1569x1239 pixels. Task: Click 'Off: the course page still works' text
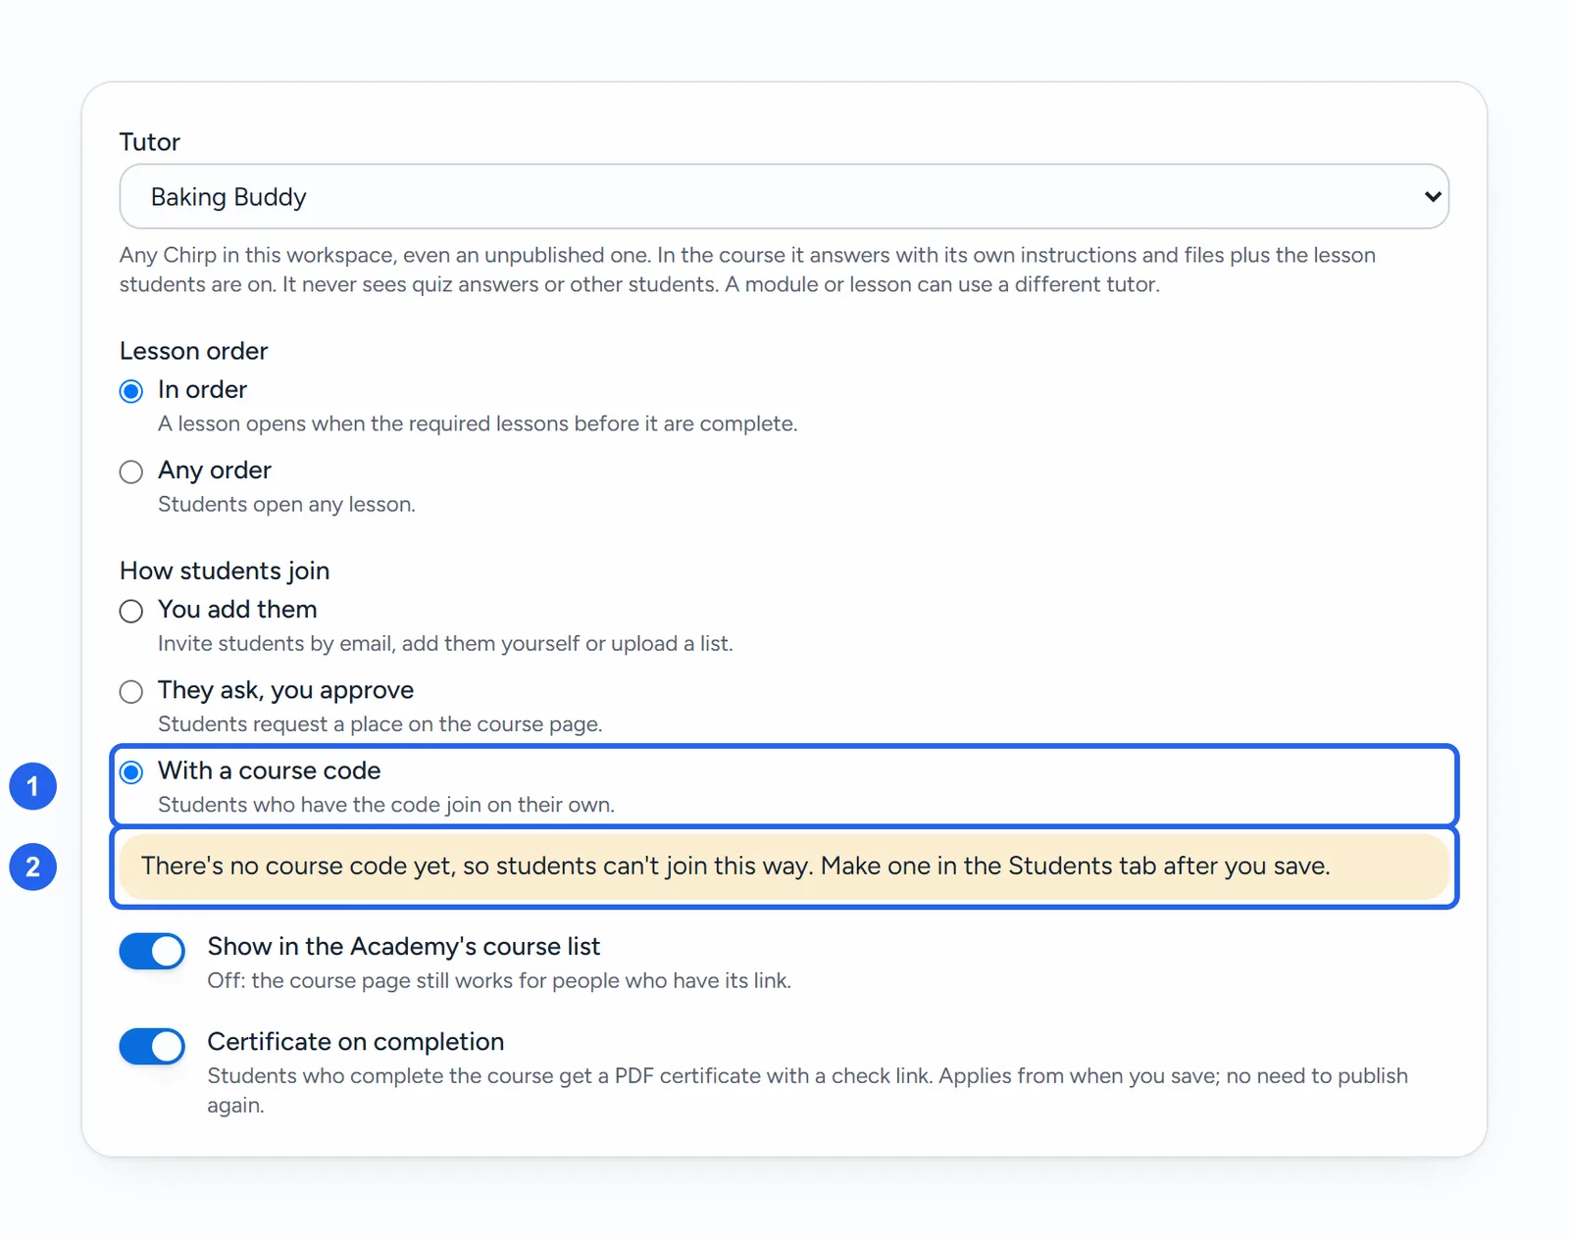pos(499,980)
